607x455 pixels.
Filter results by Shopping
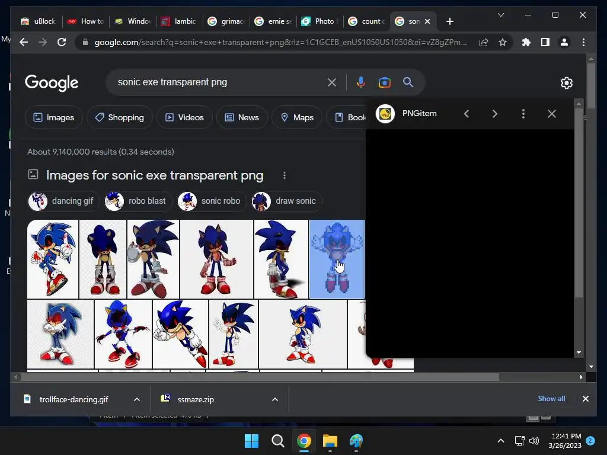[120, 117]
